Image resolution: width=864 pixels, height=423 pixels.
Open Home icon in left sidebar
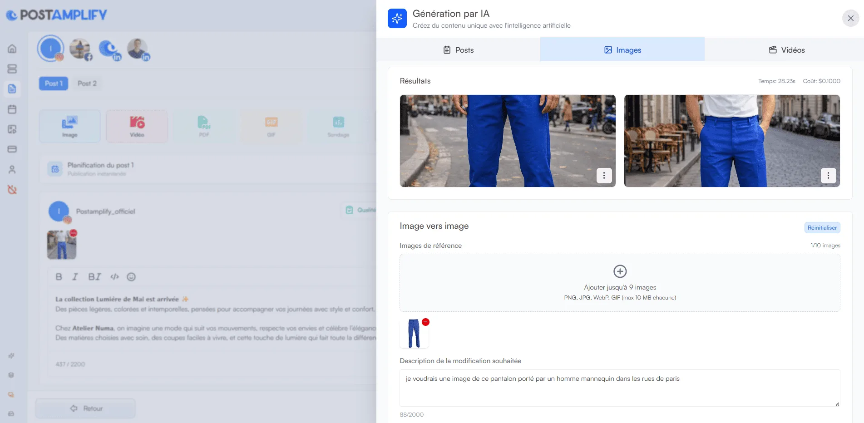(12, 49)
